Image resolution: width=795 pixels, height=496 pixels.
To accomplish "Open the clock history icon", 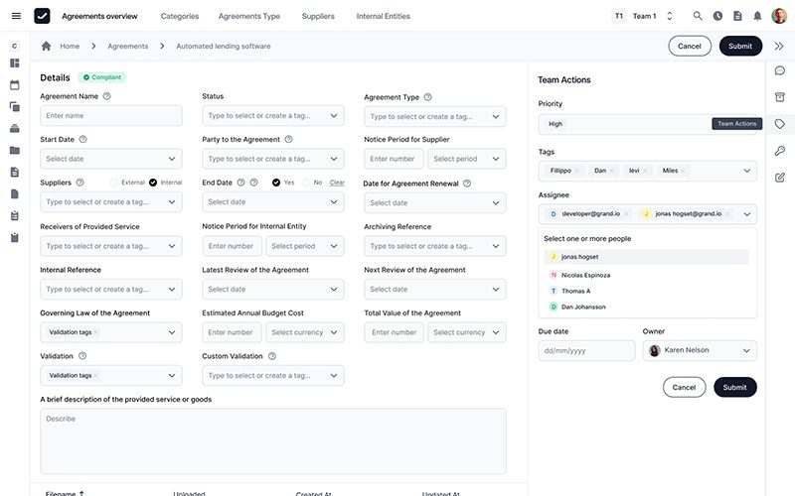I will (x=717, y=16).
